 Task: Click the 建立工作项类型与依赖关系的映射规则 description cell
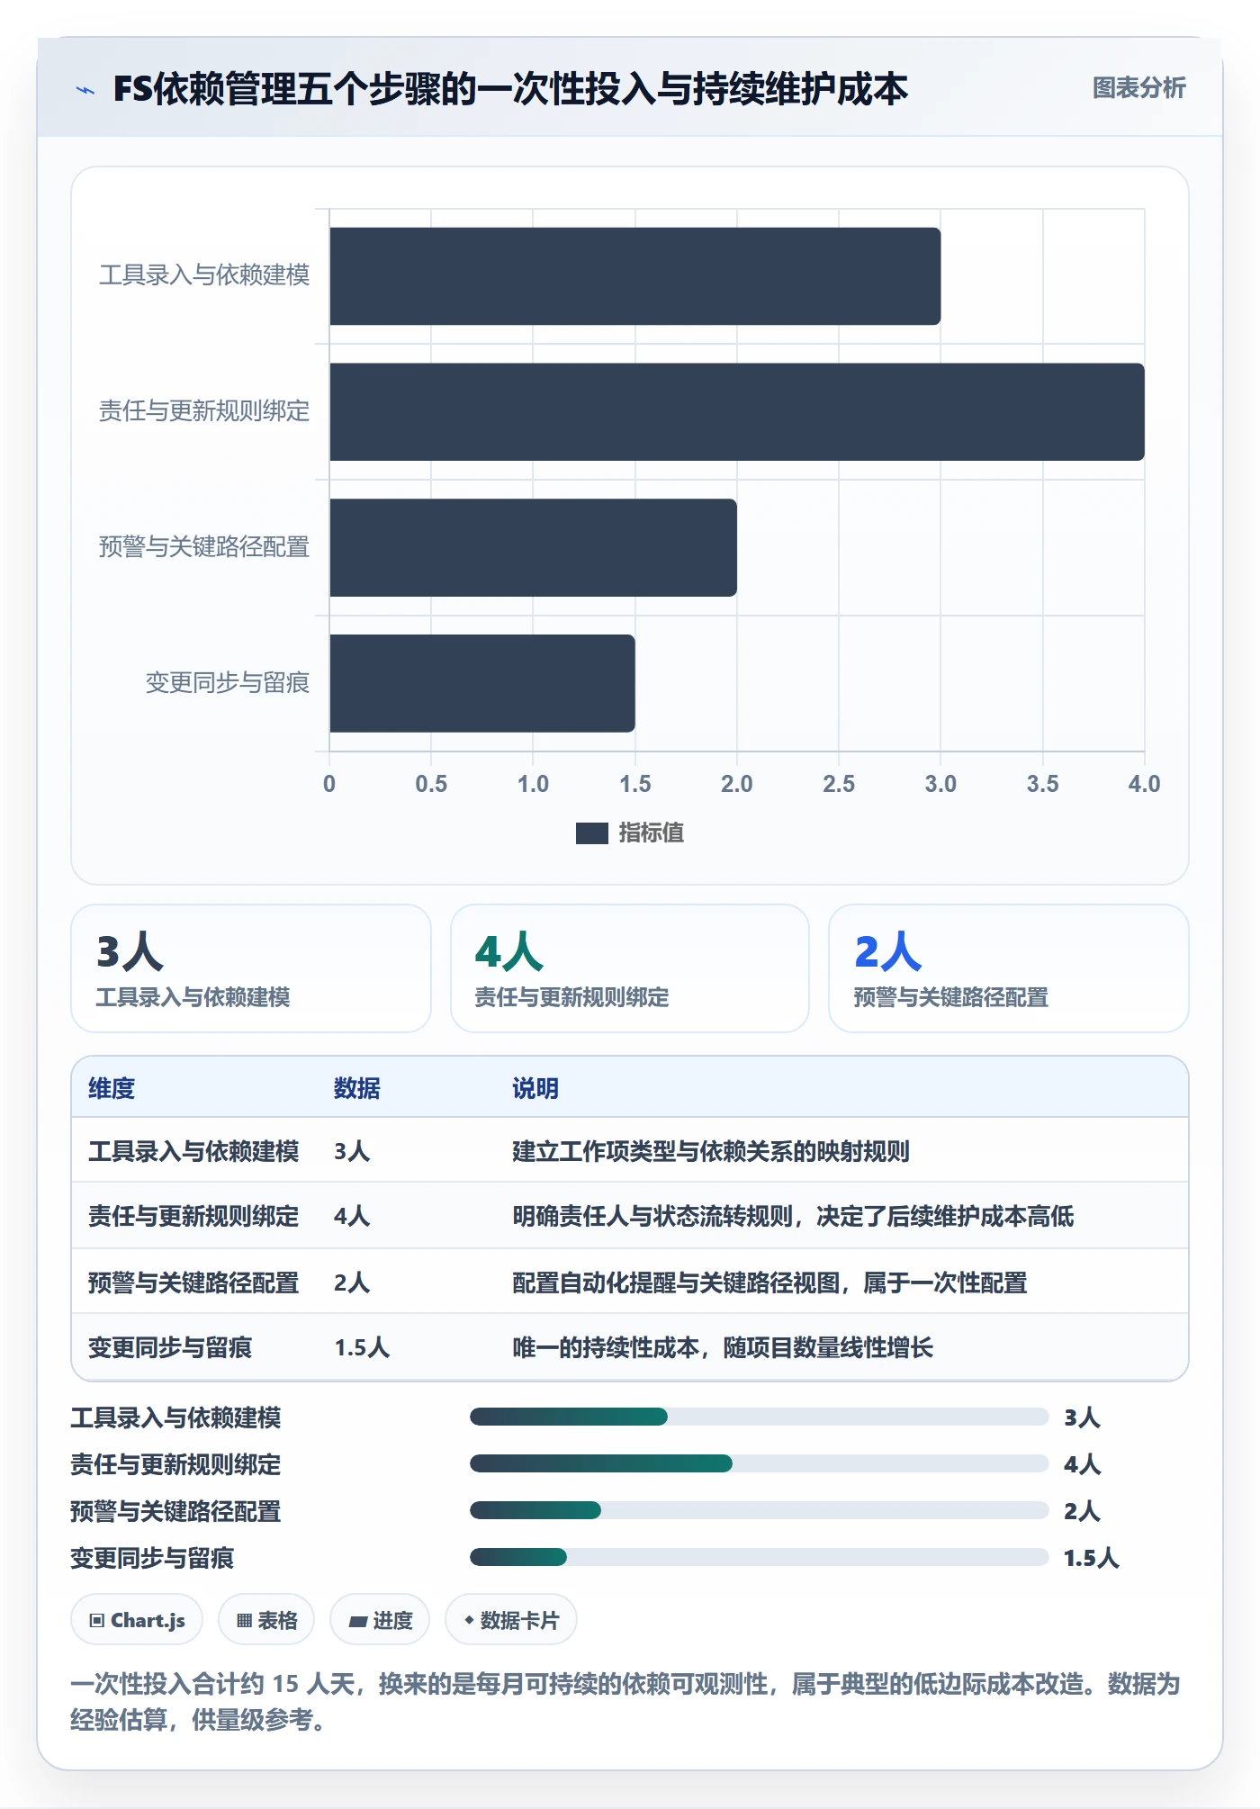pyautogui.click(x=711, y=1151)
